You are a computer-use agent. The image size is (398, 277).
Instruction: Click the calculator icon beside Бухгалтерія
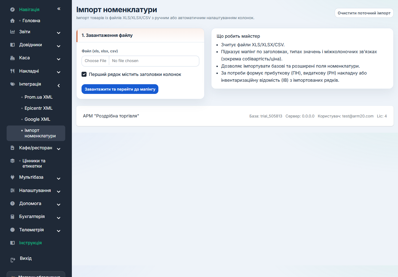12,217
